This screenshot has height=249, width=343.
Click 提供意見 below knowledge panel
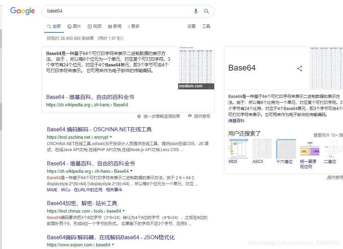[x=335, y=177]
